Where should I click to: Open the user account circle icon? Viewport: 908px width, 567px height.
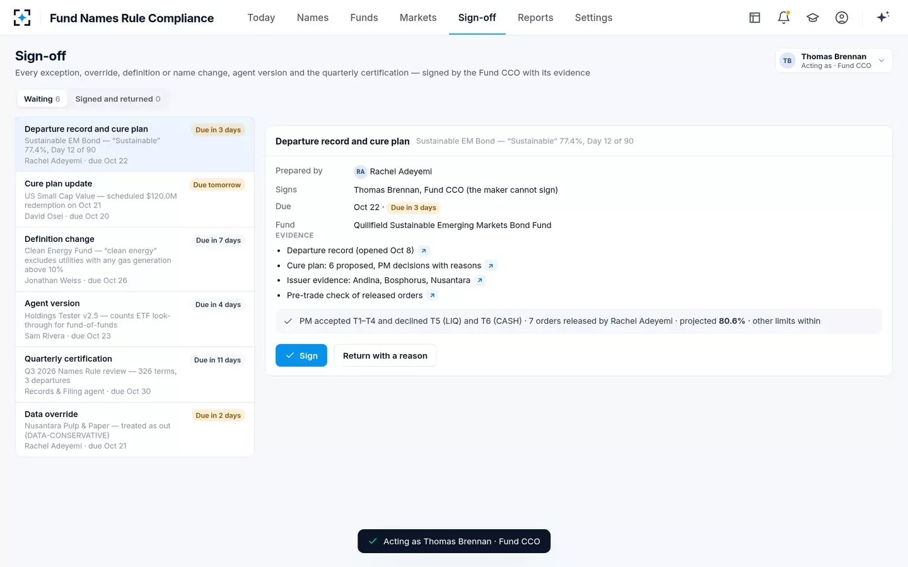[842, 18]
